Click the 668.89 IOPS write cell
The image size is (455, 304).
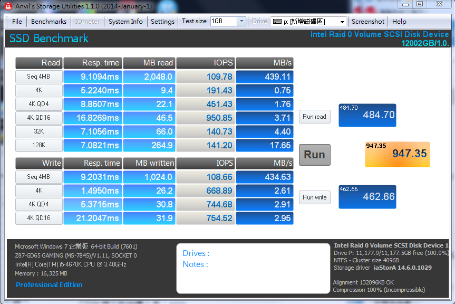pyautogui.click(x=206, y=191)
